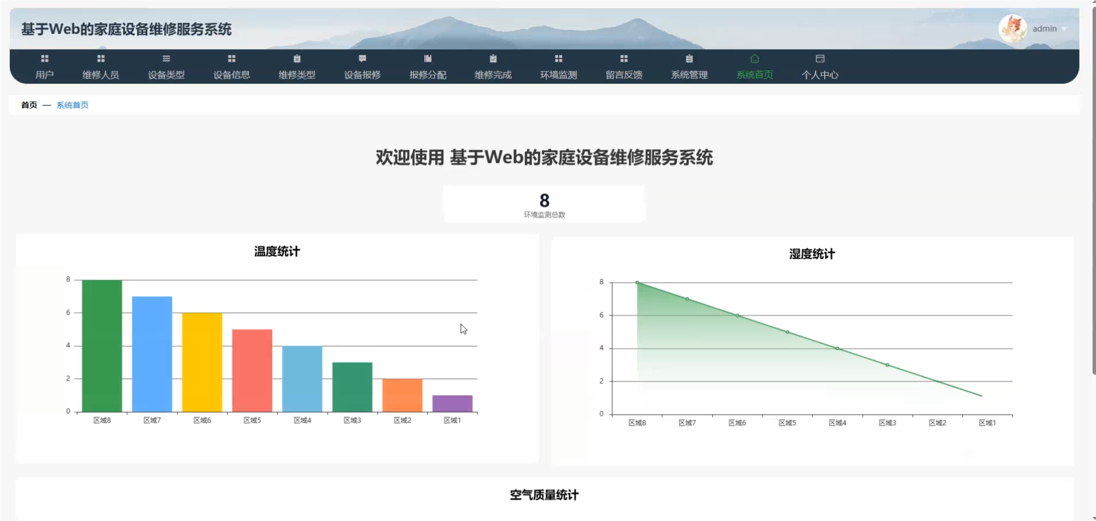Screen dimensions: 1096x521
Task: Open the admin user dropdown
Action: (1050, 29)
